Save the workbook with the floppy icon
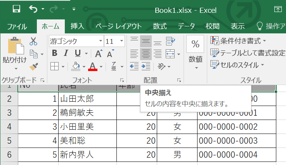Screen dimensions: 286x165 tap(16, 9)
